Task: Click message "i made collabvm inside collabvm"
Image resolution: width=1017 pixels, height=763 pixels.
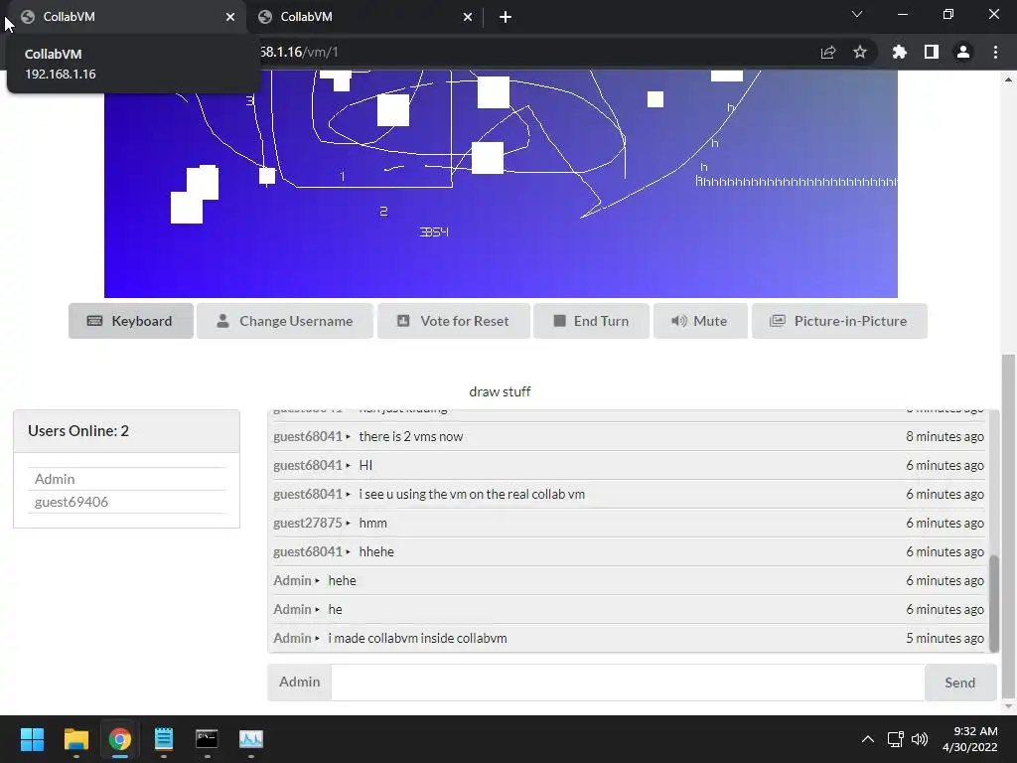Action: click(418, 639)
